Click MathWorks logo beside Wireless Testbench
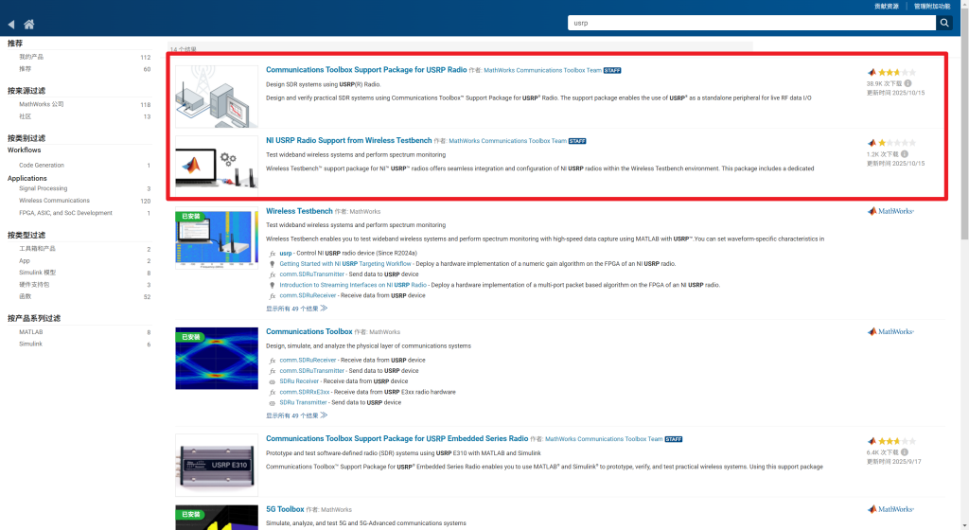969x530 pixels. (x=890, y=211)
